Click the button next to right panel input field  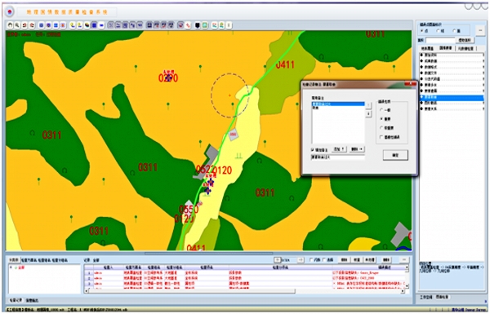[x=465, y=40]
